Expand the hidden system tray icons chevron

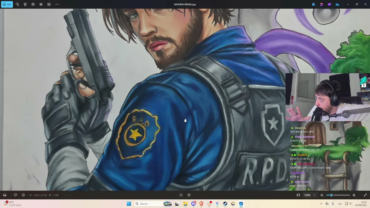(321, 204)
